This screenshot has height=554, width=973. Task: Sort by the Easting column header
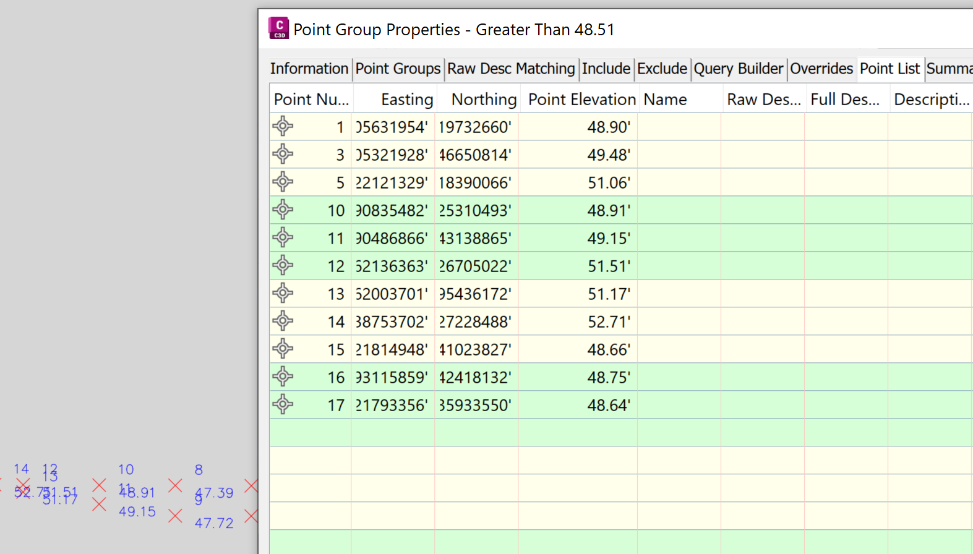pyautogui.click(x=395, y=100)
